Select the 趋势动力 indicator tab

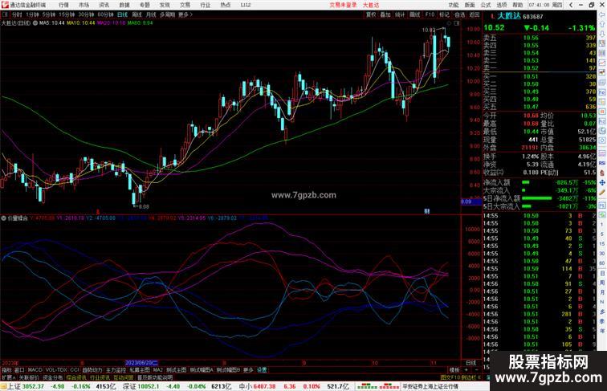92,370
